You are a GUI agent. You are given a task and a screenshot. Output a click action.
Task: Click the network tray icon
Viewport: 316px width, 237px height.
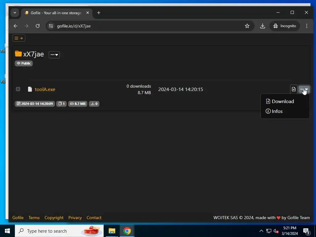[269, 231]
